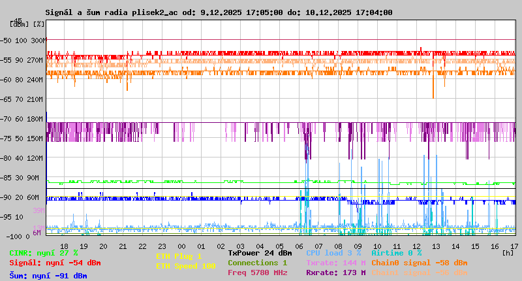Click the '60M' y-axis label

[x=35, y=197]
